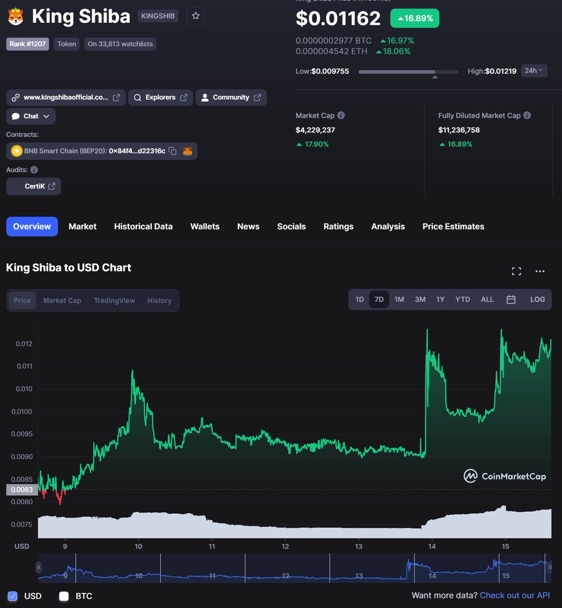Open the chart's three-dot options menu
562x608 pixels.
(x=540, y=271)
